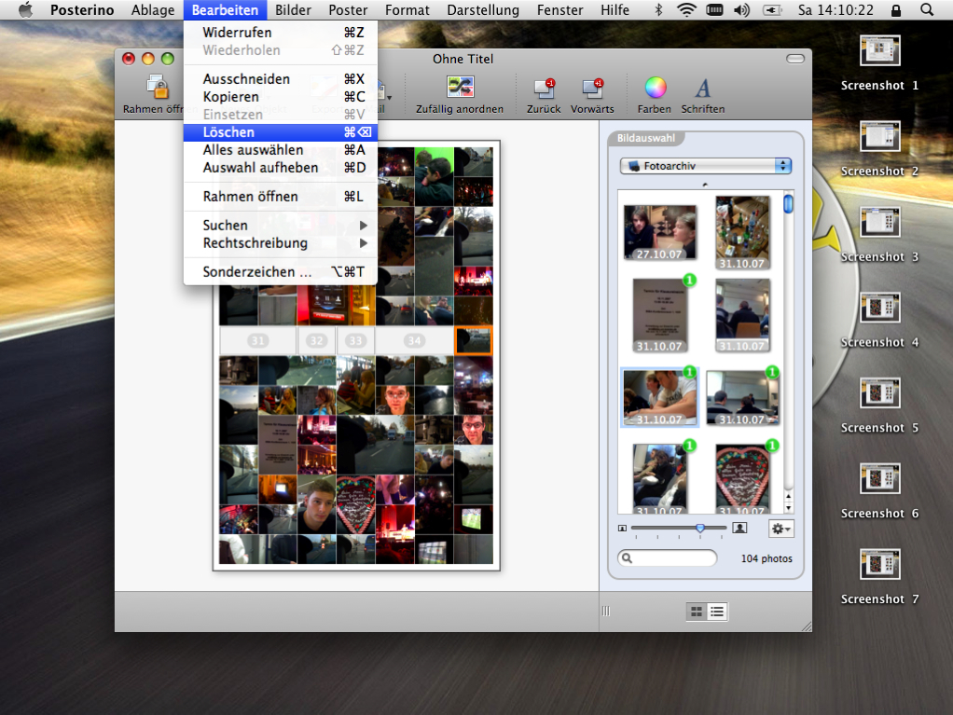Viewport: 953px width, 715px height.
Task: Choose Alles auswählen in the menu
Action: point(280,150)
